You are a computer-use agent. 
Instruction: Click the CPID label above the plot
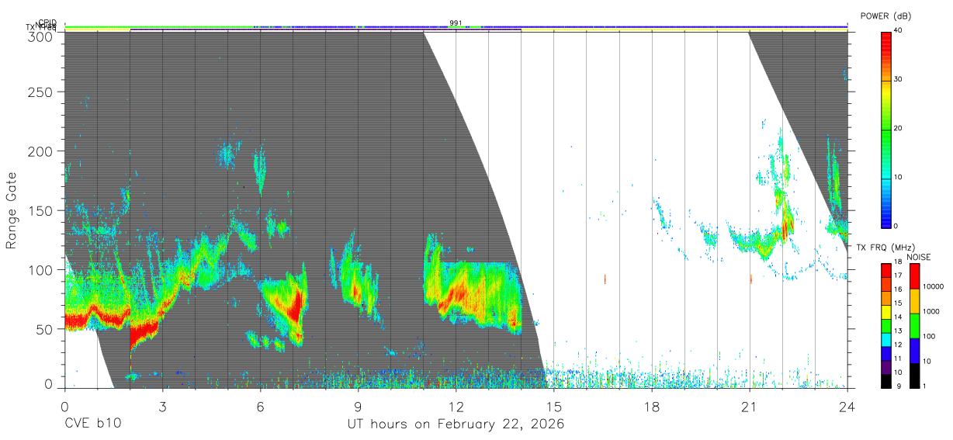pos(47,23)
